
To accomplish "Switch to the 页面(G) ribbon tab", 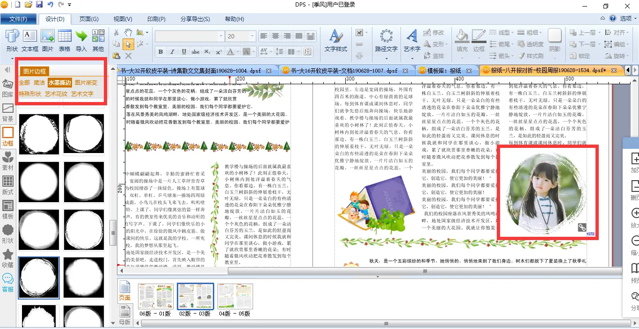I will pyautogui.click(x=89, y=19).
